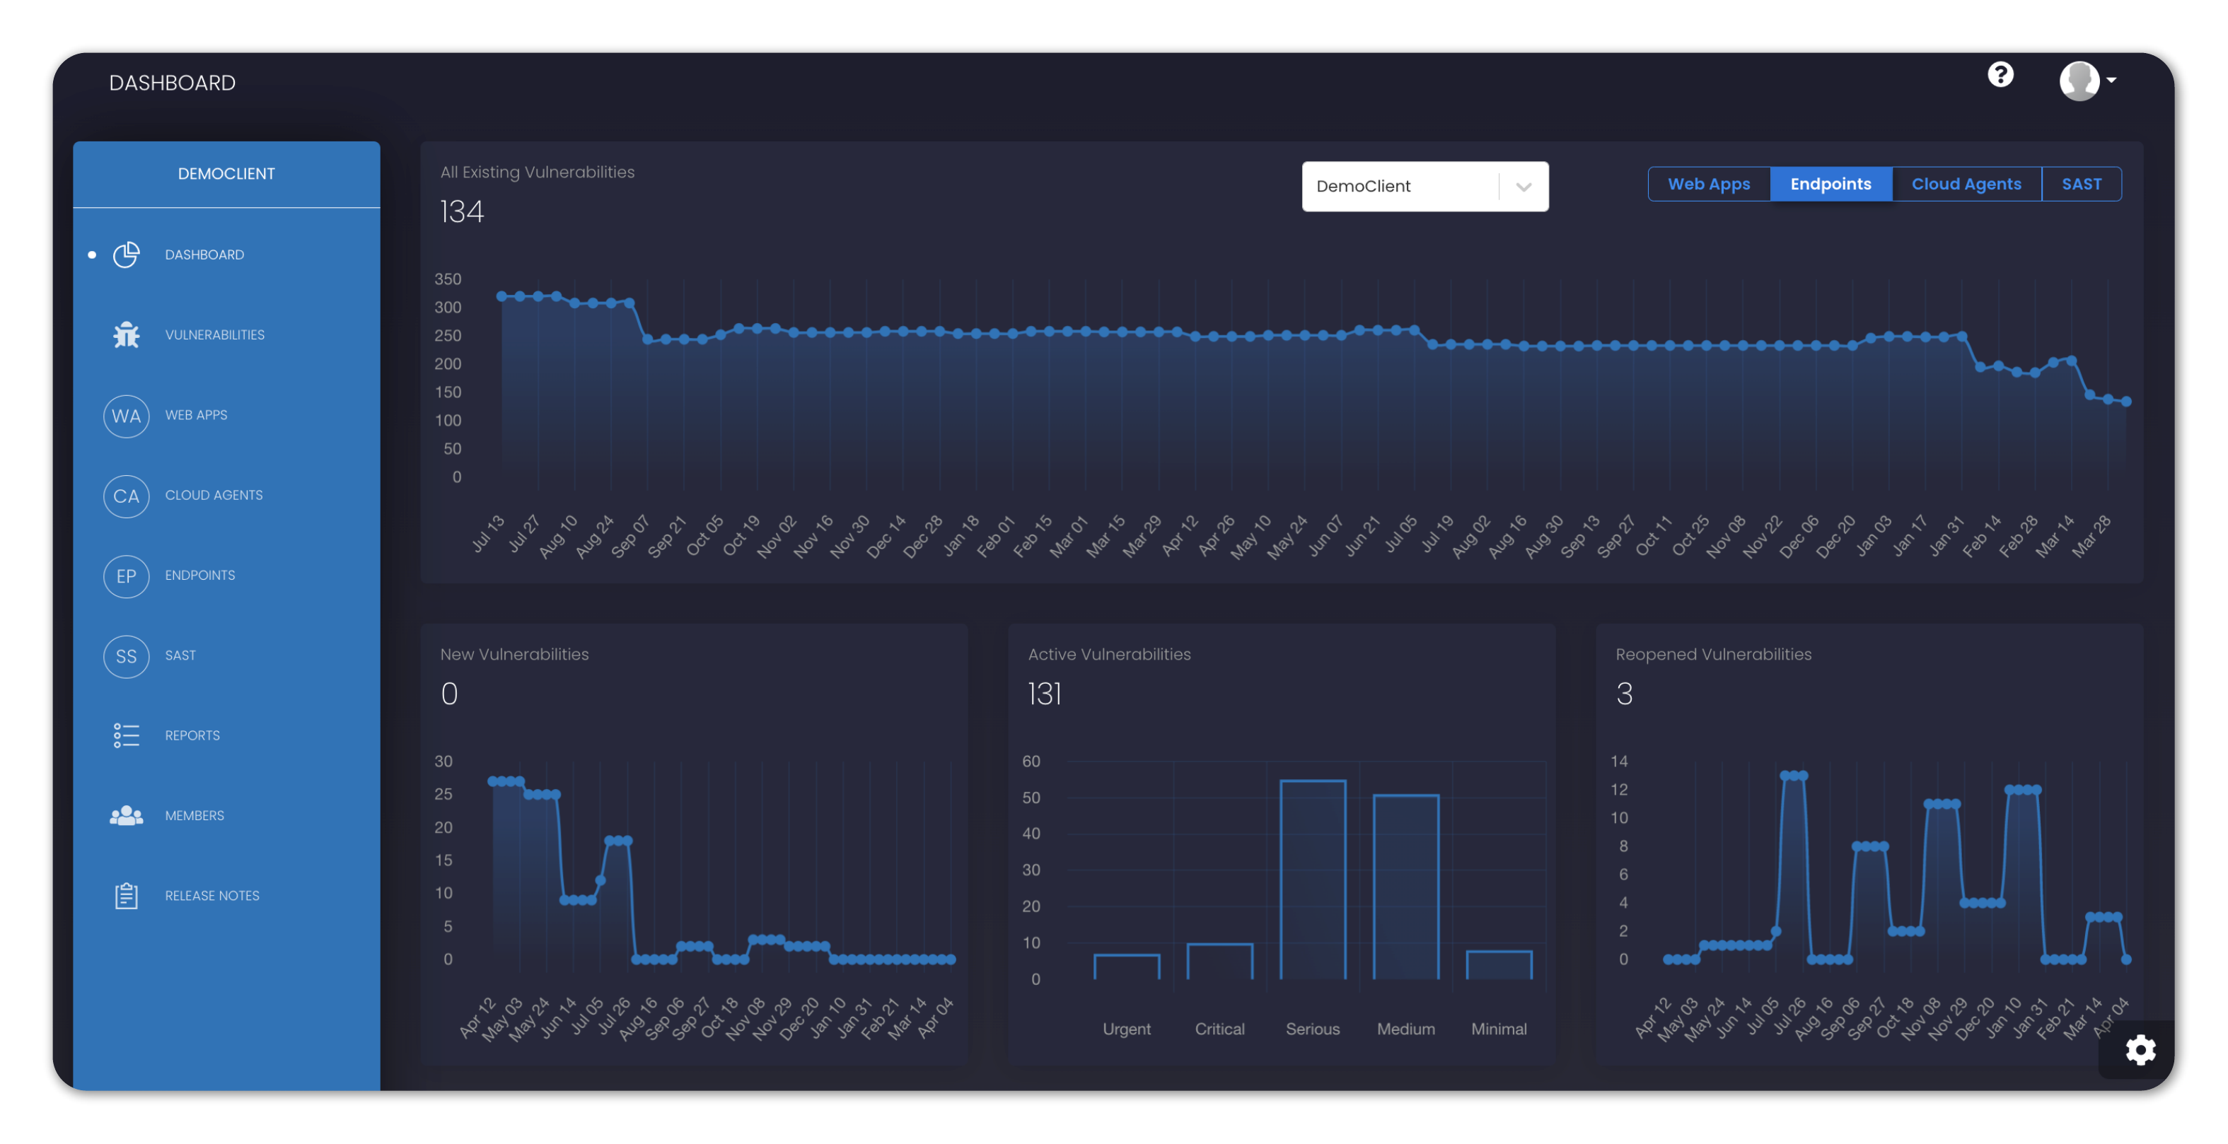
Task: Click the Release Notes clipboard icon
Action: 127,896
